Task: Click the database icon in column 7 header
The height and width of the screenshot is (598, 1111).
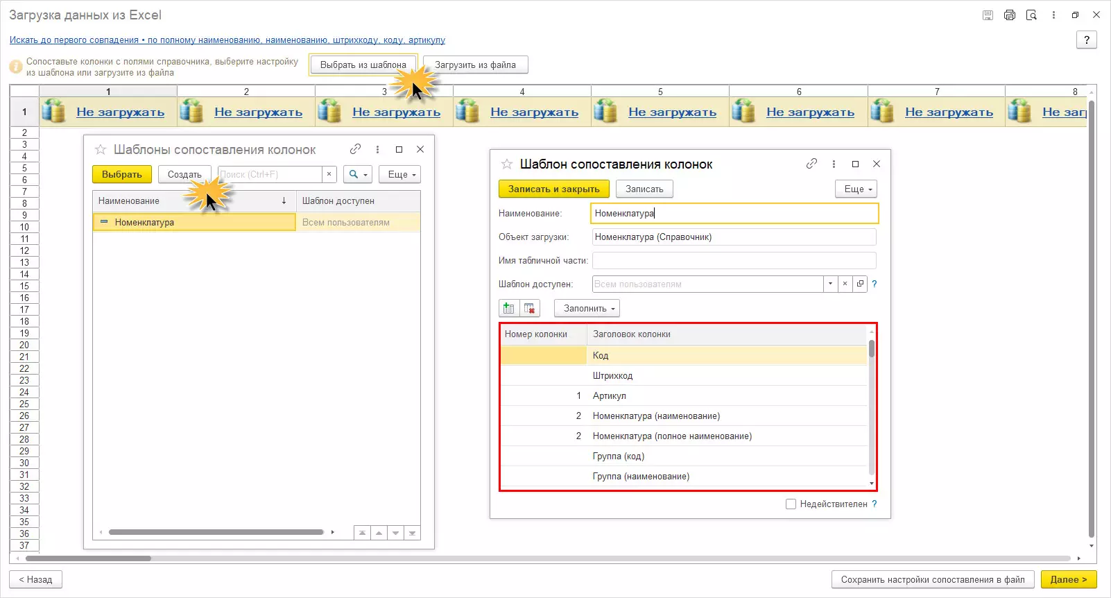Action: [x=883, y=111]
